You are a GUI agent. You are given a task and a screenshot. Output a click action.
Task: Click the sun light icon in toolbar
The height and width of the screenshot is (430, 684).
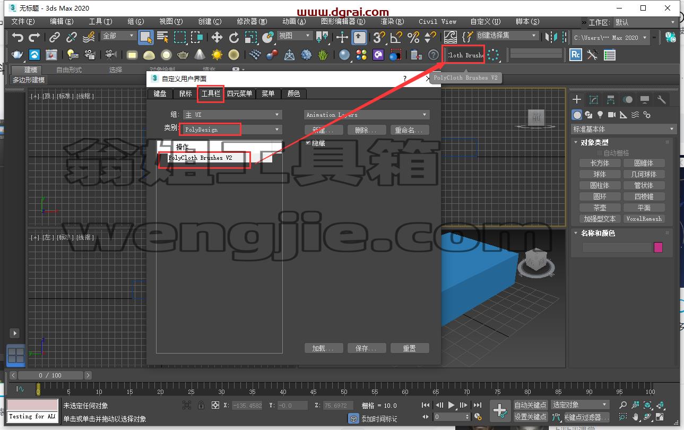coord(217,55)
